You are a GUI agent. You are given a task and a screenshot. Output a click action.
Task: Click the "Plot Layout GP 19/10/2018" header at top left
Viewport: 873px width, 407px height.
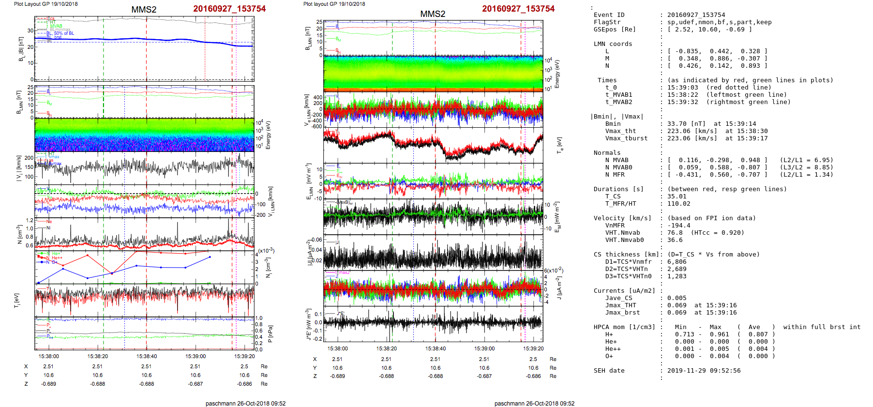(x=46, y=4)
